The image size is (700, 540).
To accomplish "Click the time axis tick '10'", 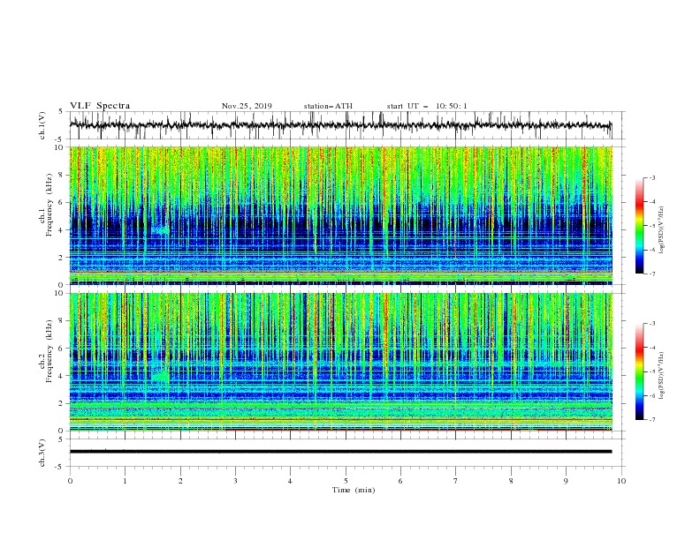I will click(621, 481).
